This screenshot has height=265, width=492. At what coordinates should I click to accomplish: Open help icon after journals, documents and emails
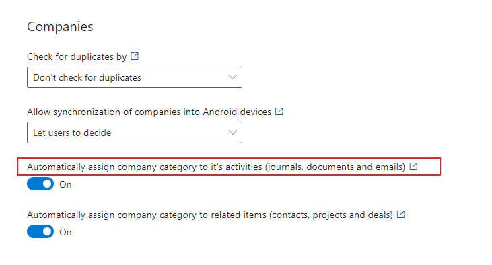413,167
